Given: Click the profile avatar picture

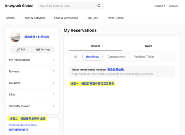Looking at the screenshot, I should click(15, 37).
